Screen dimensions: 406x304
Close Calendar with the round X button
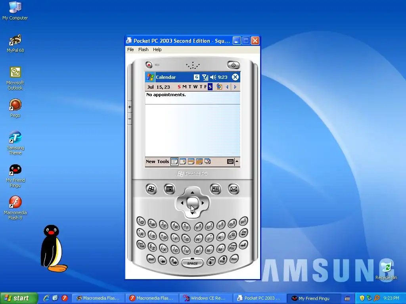click(235, 77)
